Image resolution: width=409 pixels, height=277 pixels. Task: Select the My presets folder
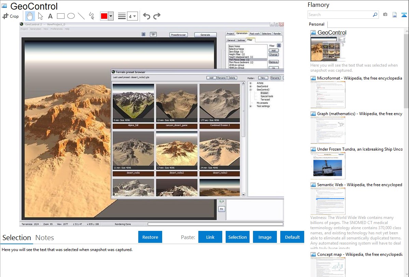click(x=262, y=103)
